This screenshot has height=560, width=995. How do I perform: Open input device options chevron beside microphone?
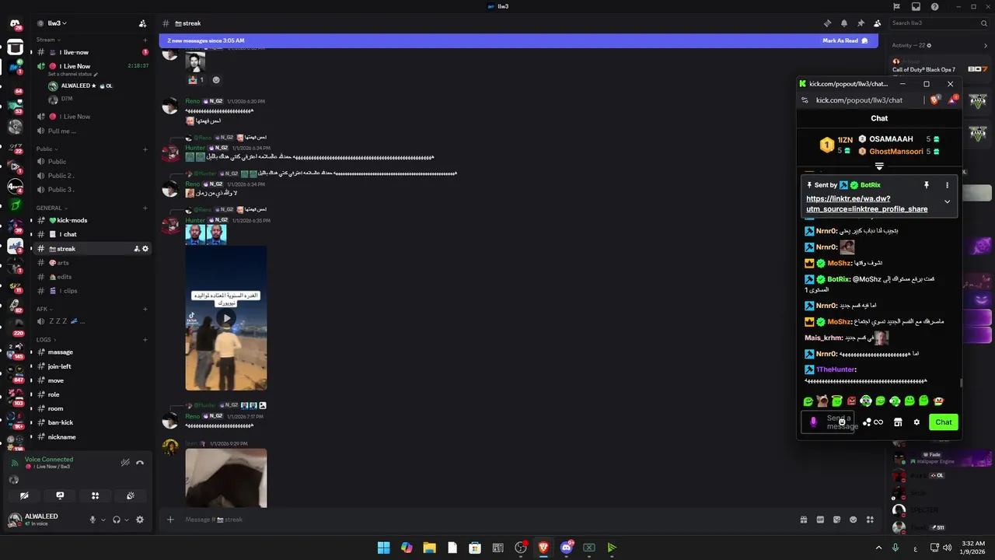[x=103, y=520]
